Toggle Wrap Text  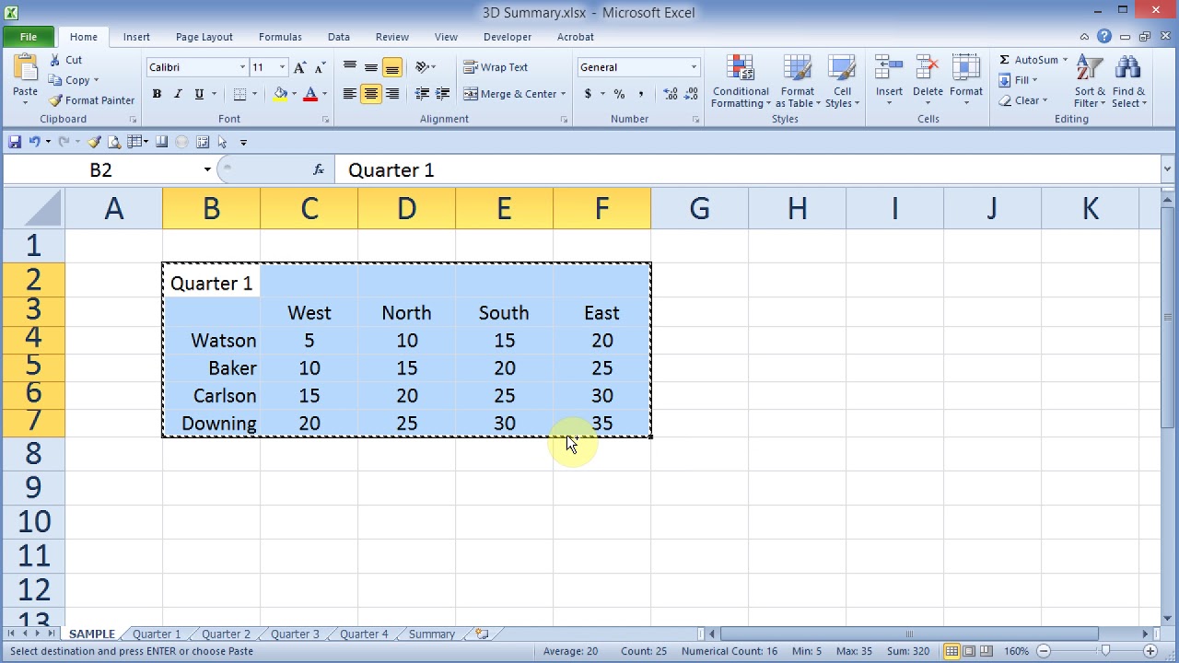(496, 67)
